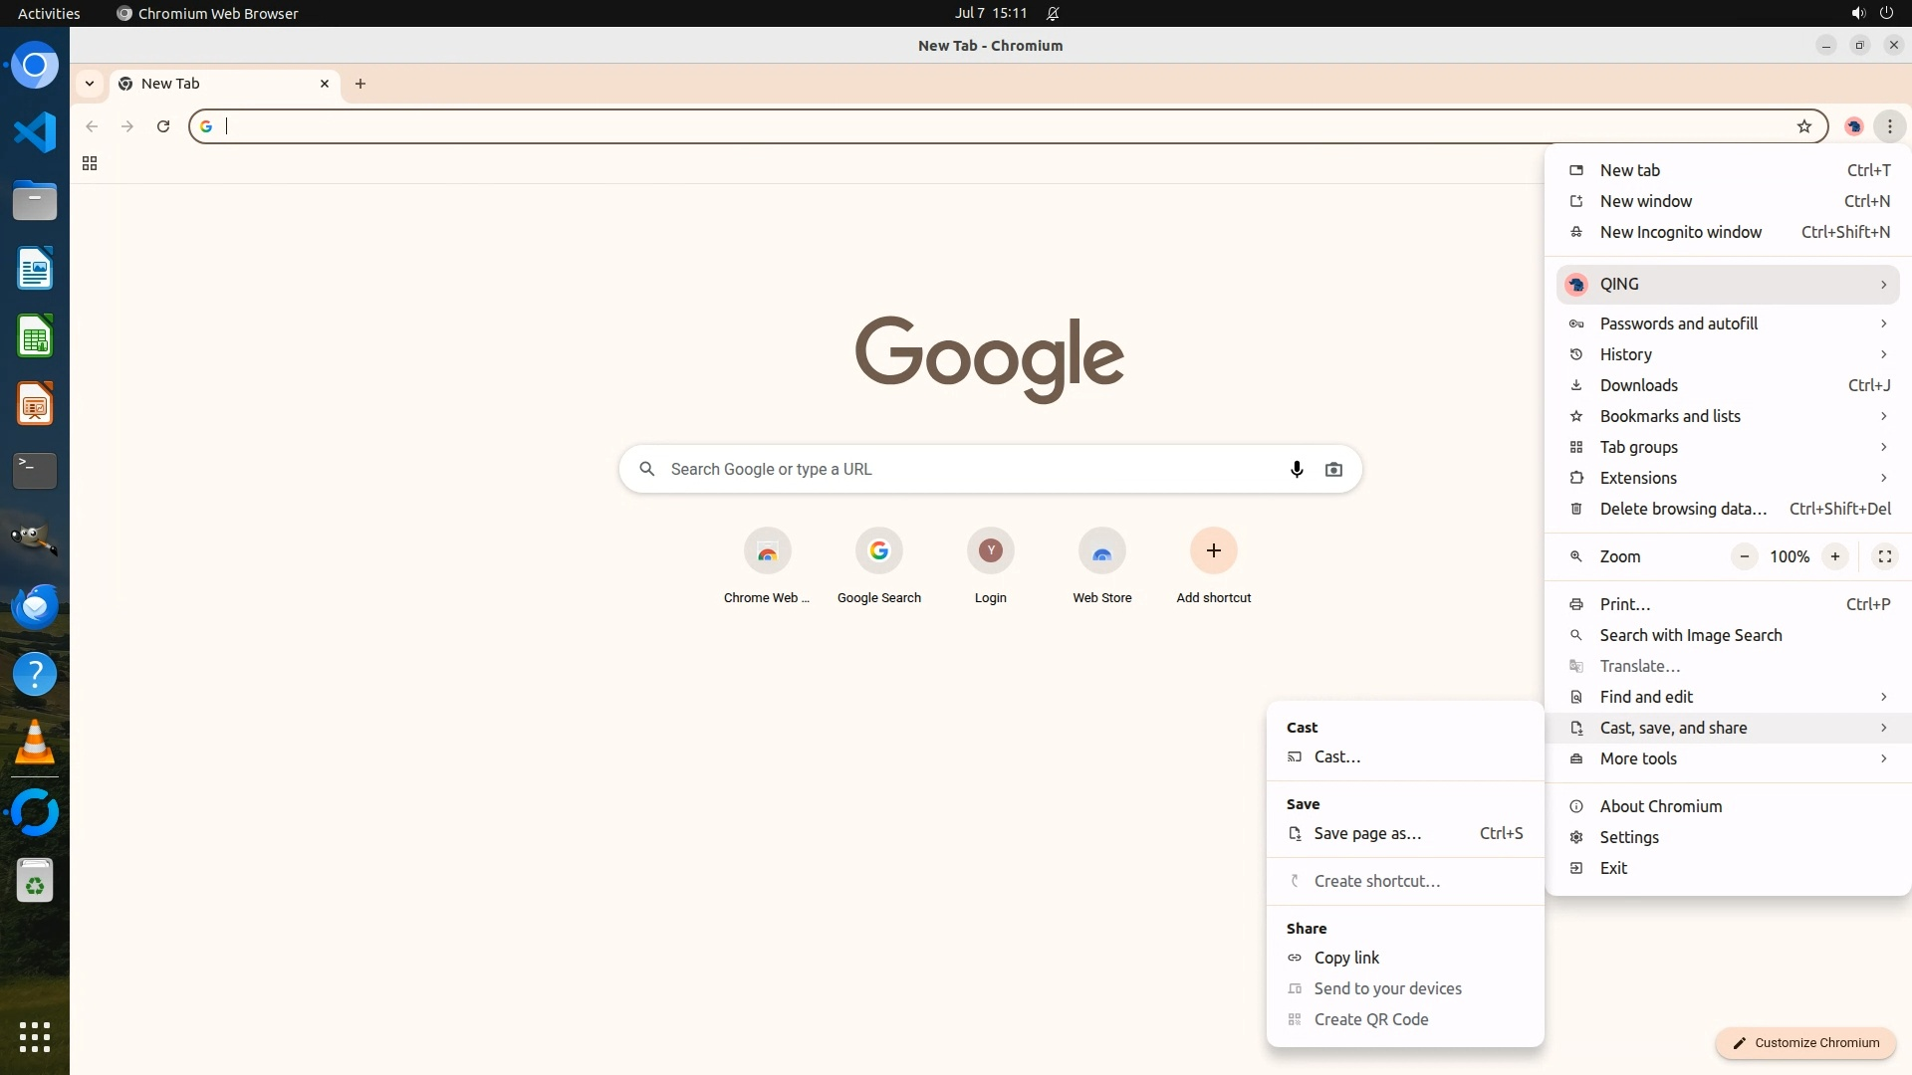
Task: Open Google Lens camera search icon
Action: tap(1333, 469)
